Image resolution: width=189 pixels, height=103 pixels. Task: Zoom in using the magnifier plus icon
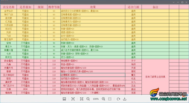pyautogui.click(x=103, y=99)
